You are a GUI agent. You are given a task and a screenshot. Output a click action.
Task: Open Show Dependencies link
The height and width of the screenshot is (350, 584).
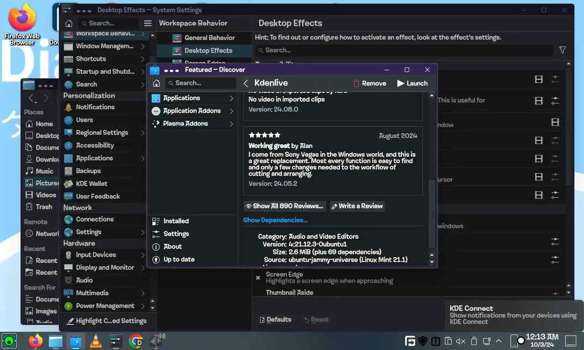275,220
